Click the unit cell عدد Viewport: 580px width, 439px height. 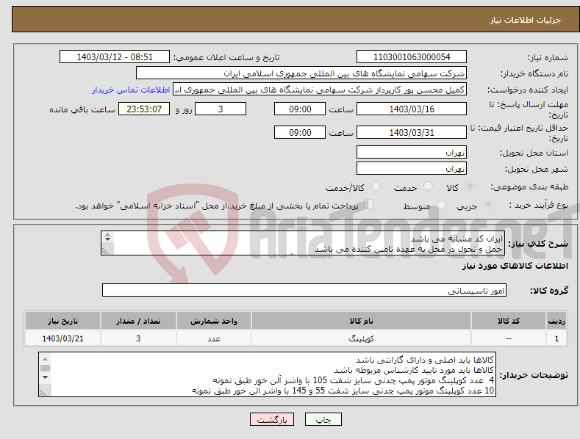[x=214, y=338]
